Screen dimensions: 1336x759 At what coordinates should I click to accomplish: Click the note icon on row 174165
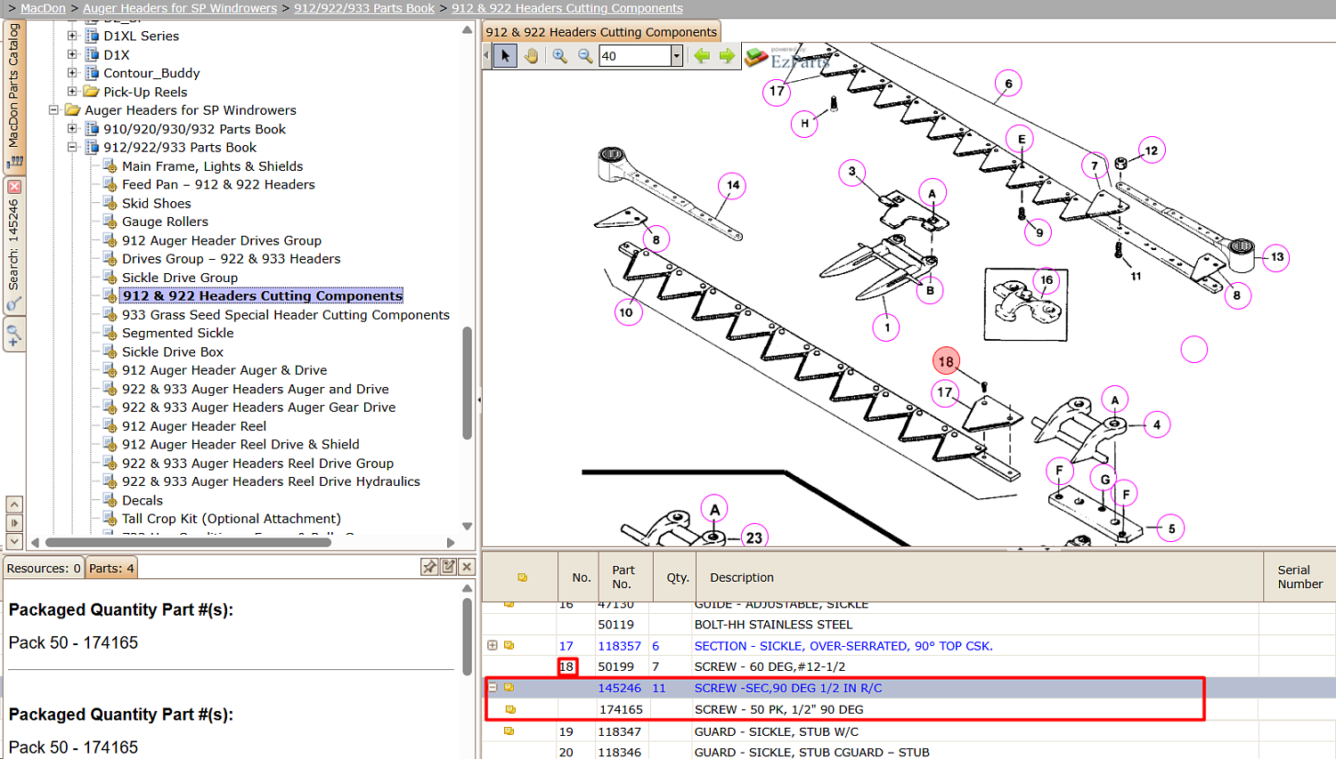pos(510,709)
